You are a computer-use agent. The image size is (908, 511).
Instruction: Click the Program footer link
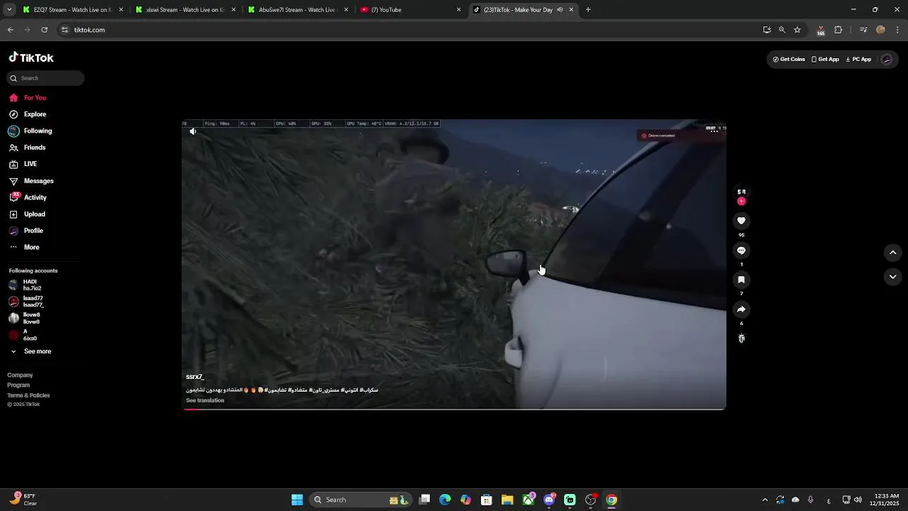(x=18, y=385)
